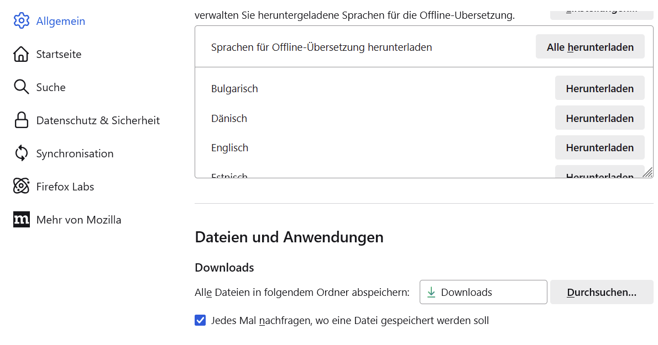The image size is (658, 345).
Task: Open Datenschutz & Sicherheit category
Action: coord(98,120)
